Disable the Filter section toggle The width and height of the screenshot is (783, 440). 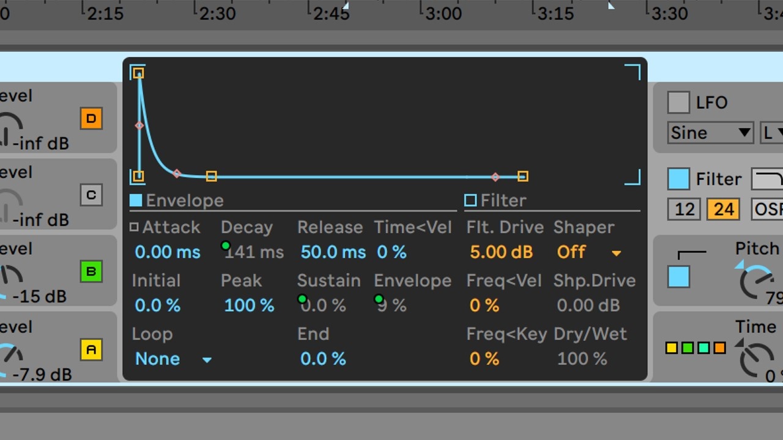pyautogui.click(x=678, y=179)
